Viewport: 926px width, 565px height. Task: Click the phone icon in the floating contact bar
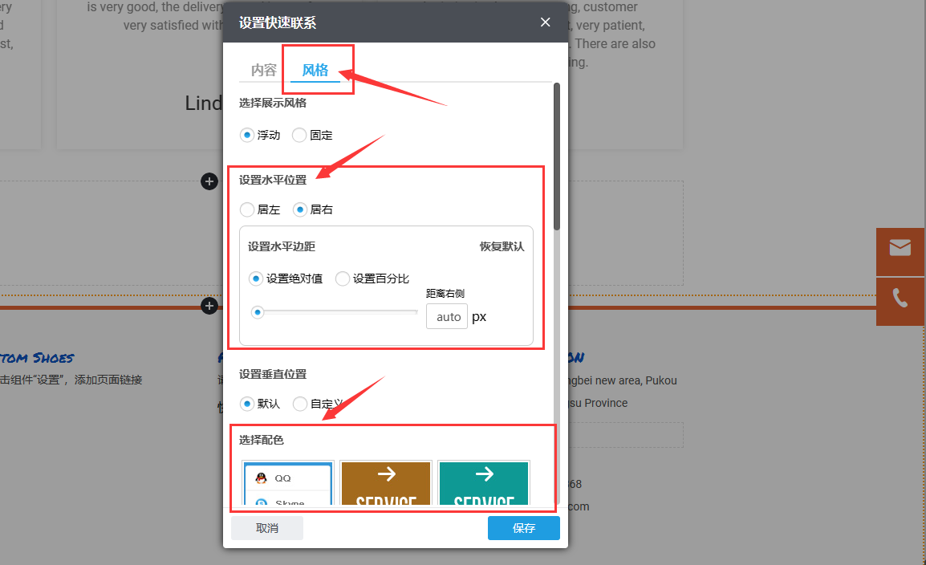click(x=900, y=300)
